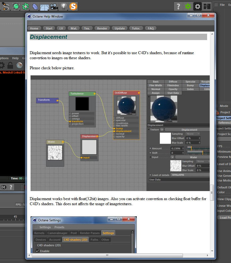Click the grip icon left of Settings menu
The height and width of the screenshot is (263, 231).
click(x=36, y=227)
